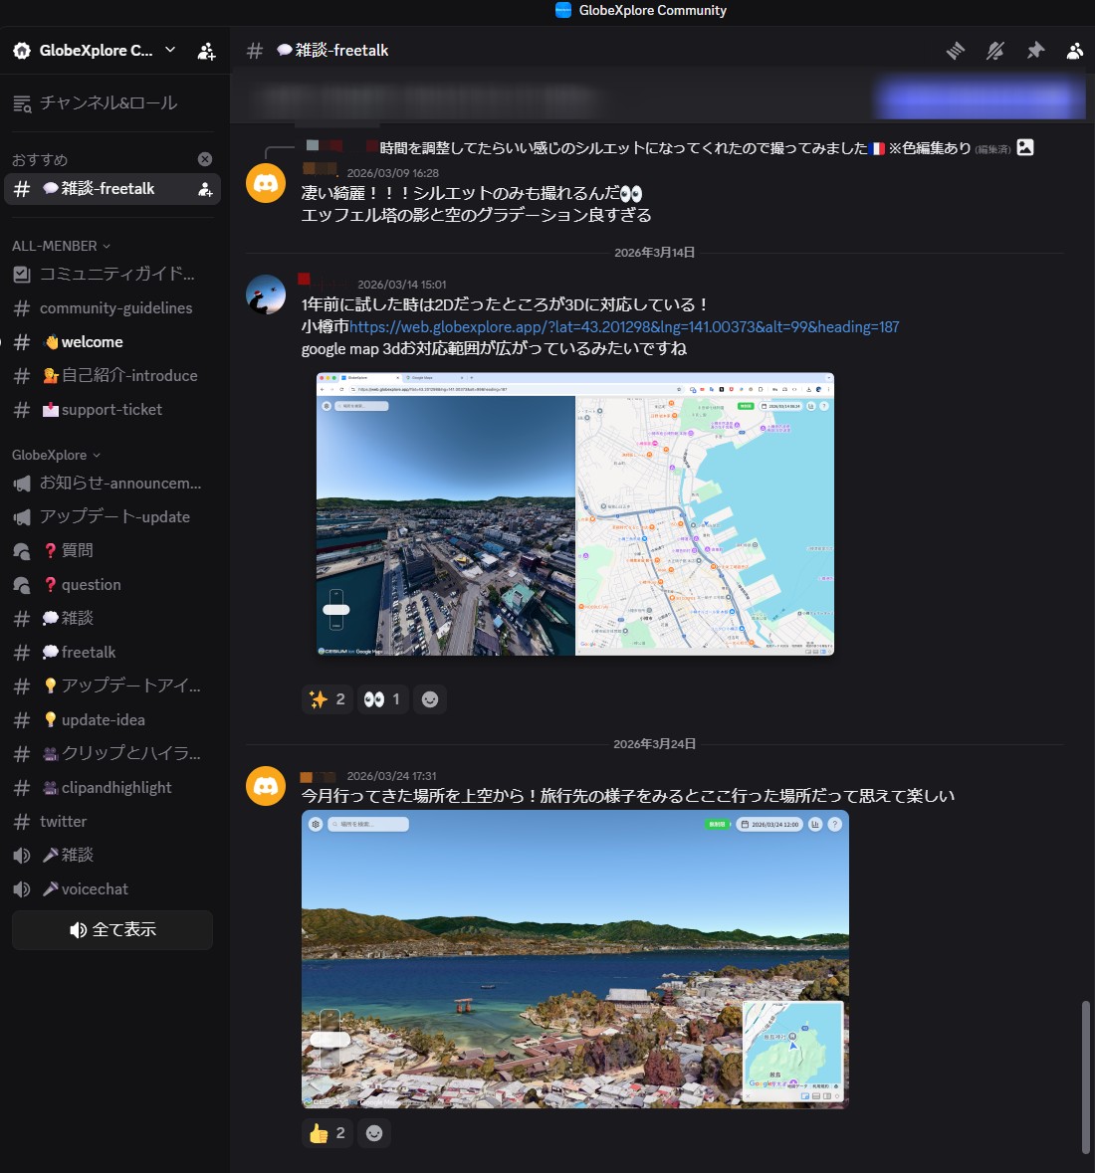
Task: Open the クリップとハイラ... channel
Action: pos(112,754)
